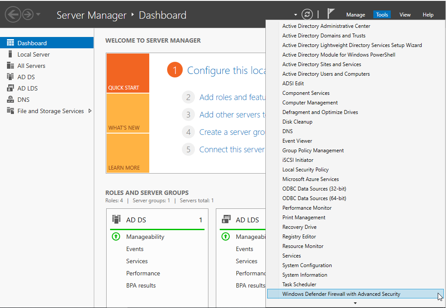The height and width of the screenshot is (308, 446).
Task: Click the refresh icon in header
Action: [307, 14]
